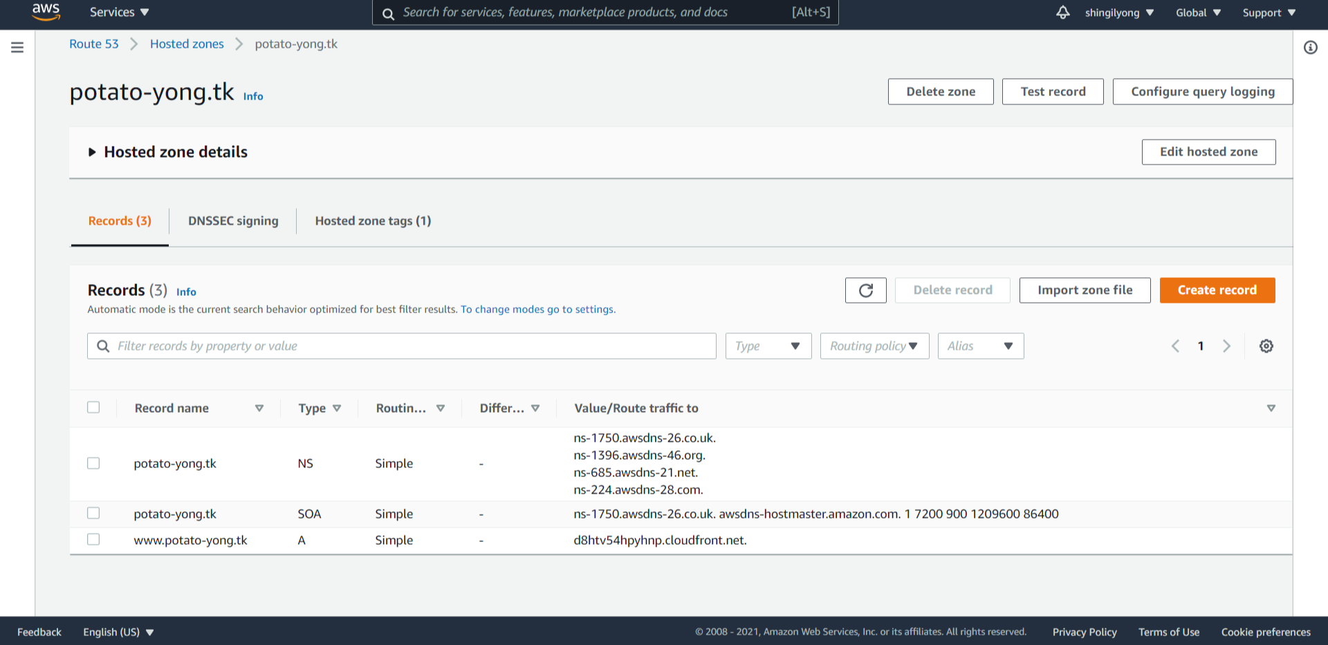Click the Create record button

[x=1217, y=290]
